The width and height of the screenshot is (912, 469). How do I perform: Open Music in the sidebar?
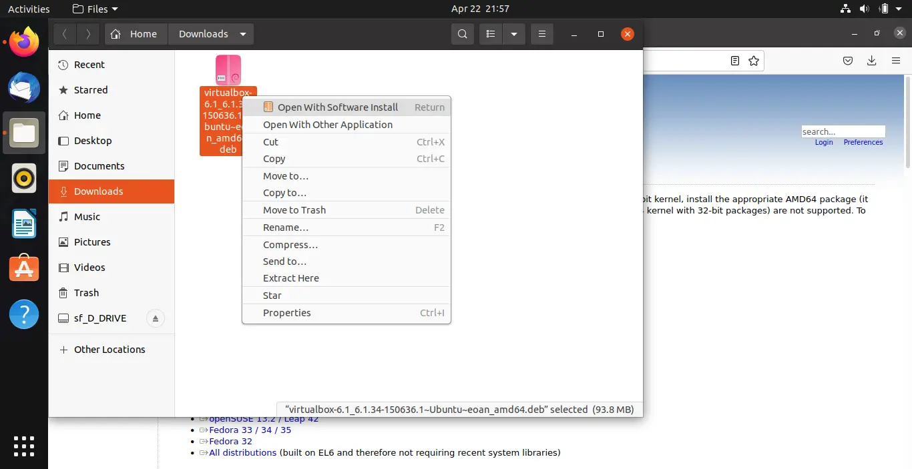[111, 217]
